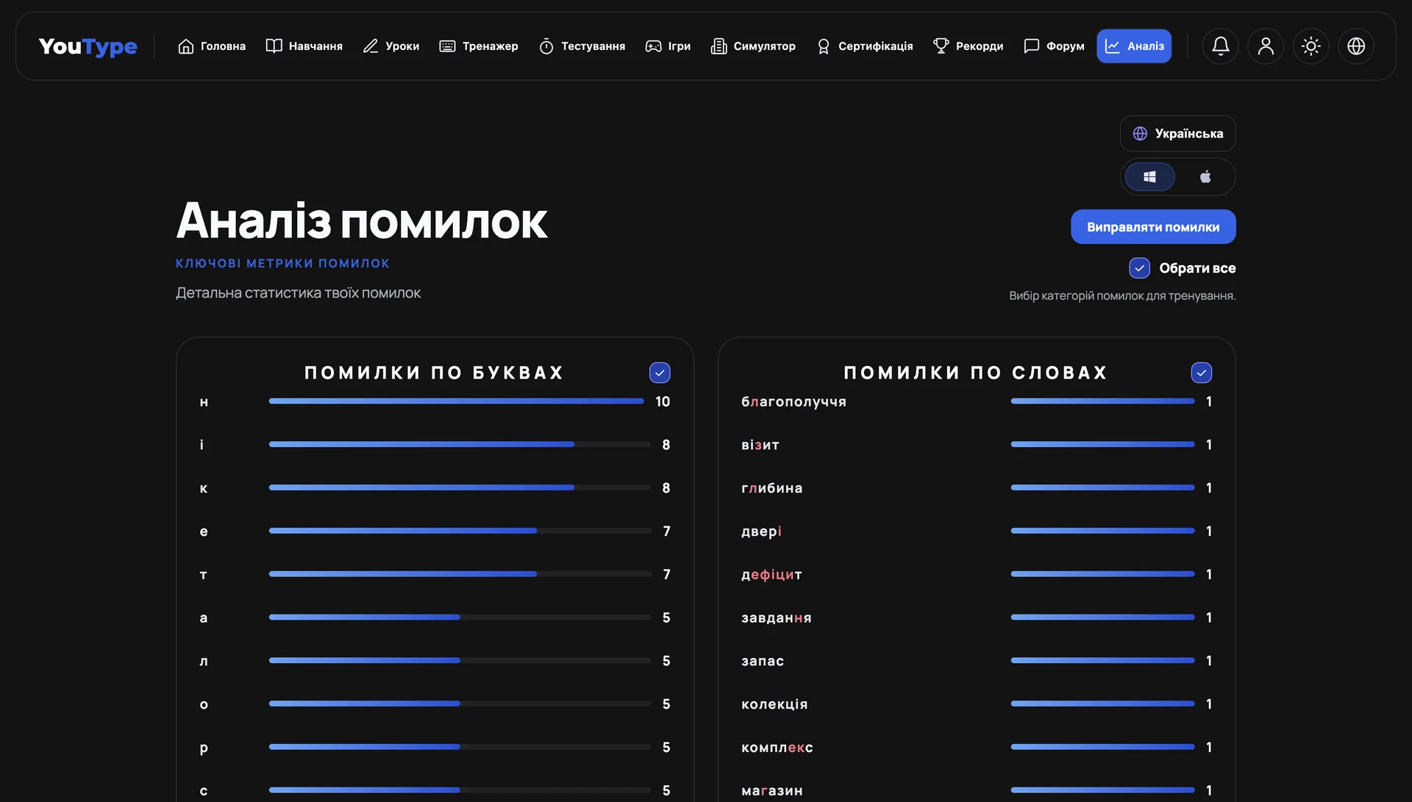Click the Виправляти помилки button

pyautogui.click(x=1153, y=227)
